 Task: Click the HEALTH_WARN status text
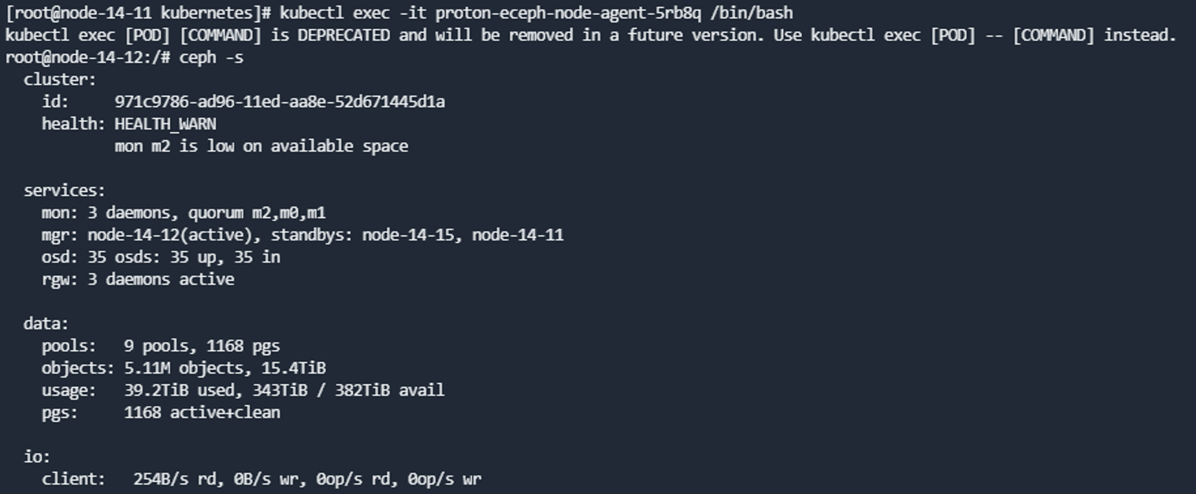[165, 124]
